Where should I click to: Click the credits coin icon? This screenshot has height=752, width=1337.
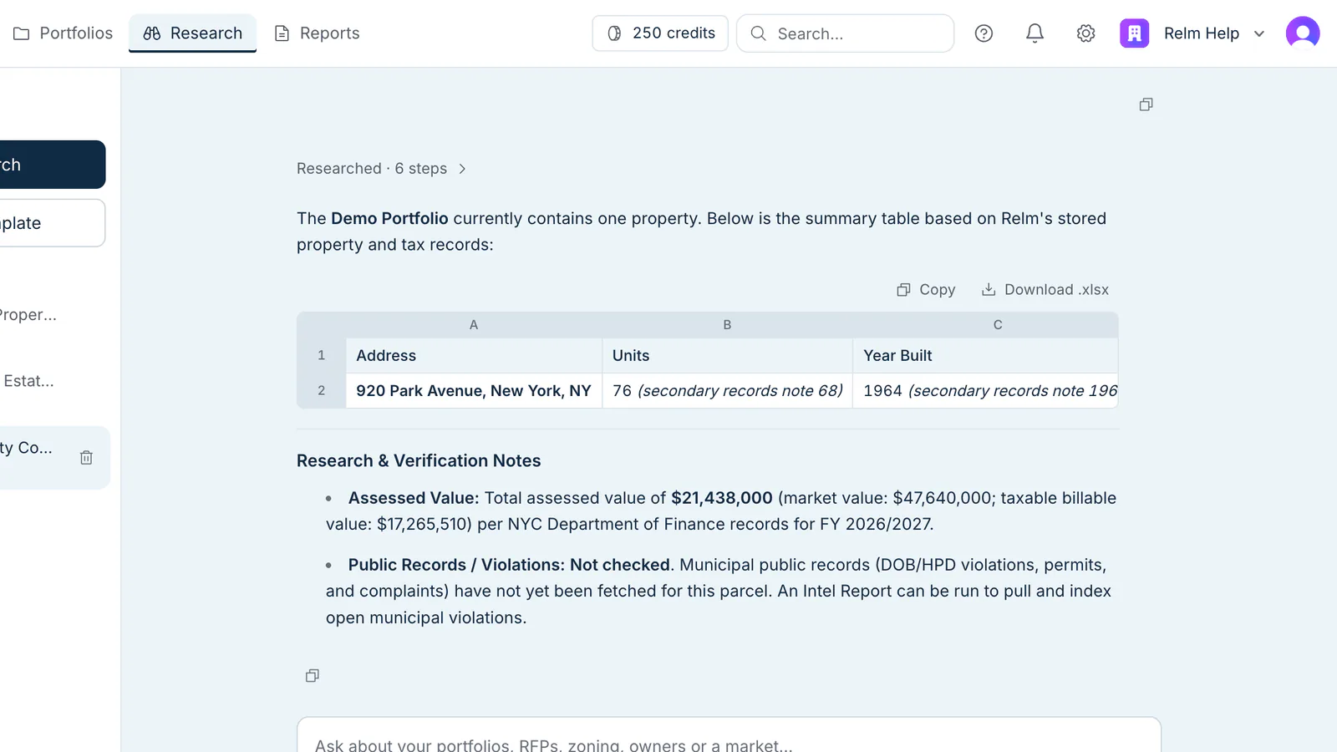click(614, 33)
